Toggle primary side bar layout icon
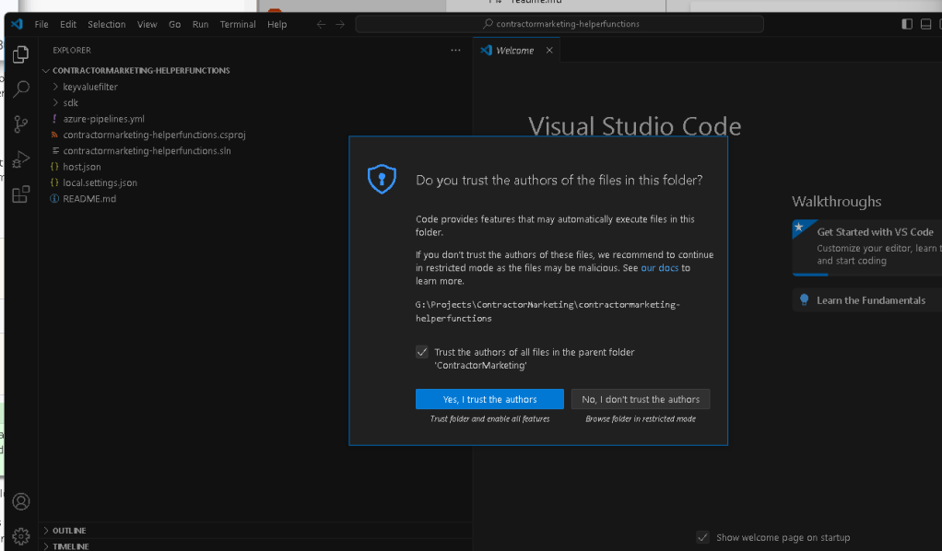The image size is (942, 551). pyautogui.click(x=907, y=24)
